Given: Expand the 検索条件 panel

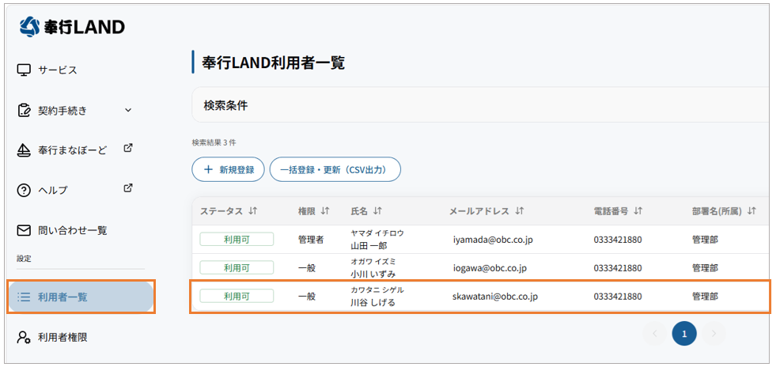Looking at the screenshot, I should click(480, 105).
